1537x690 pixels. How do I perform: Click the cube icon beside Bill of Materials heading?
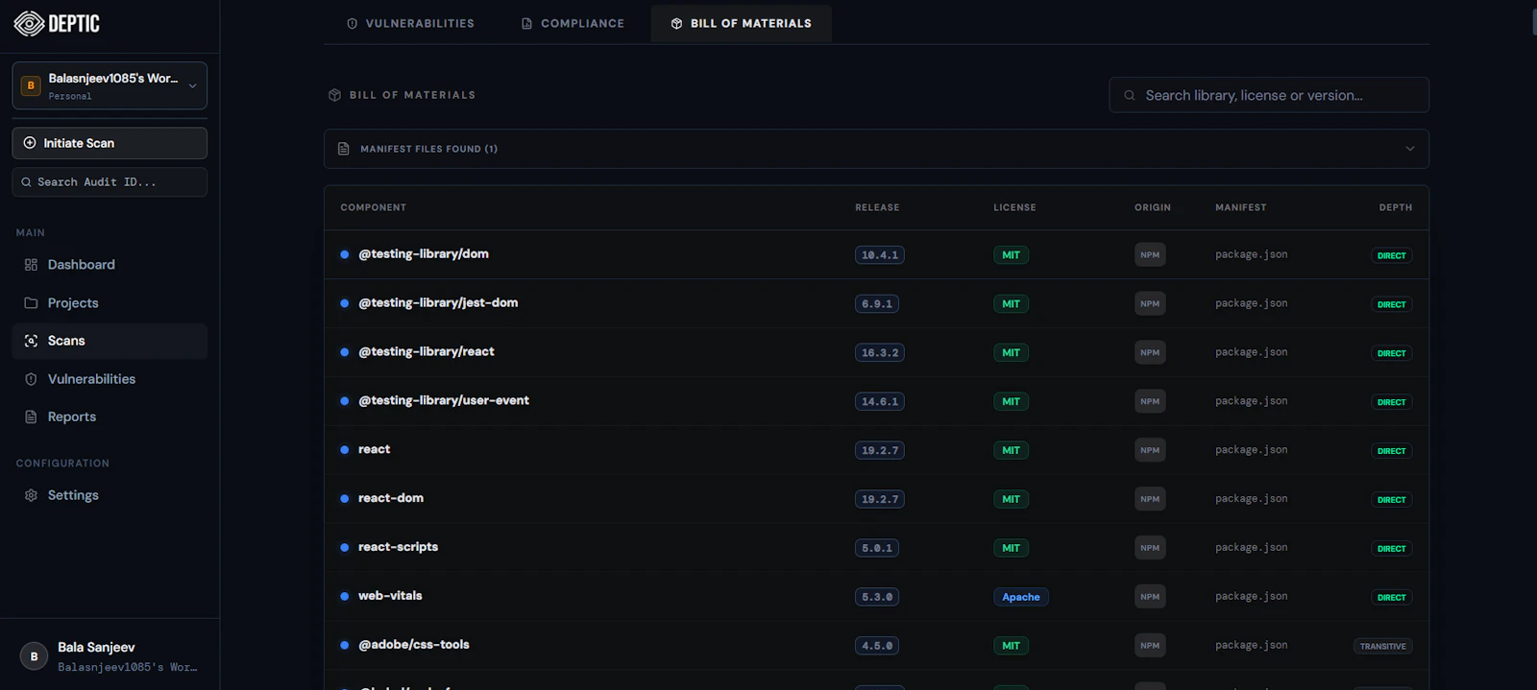(x=334, y=95)
